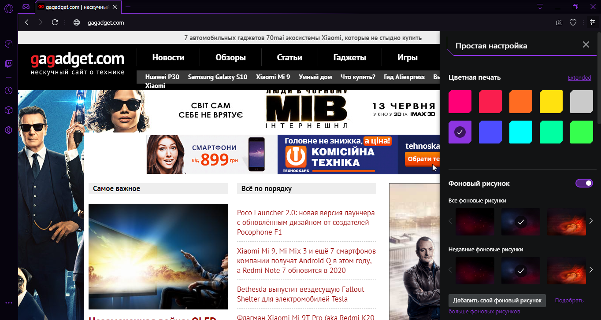Close the Простая настройка panel

point(586,44)
